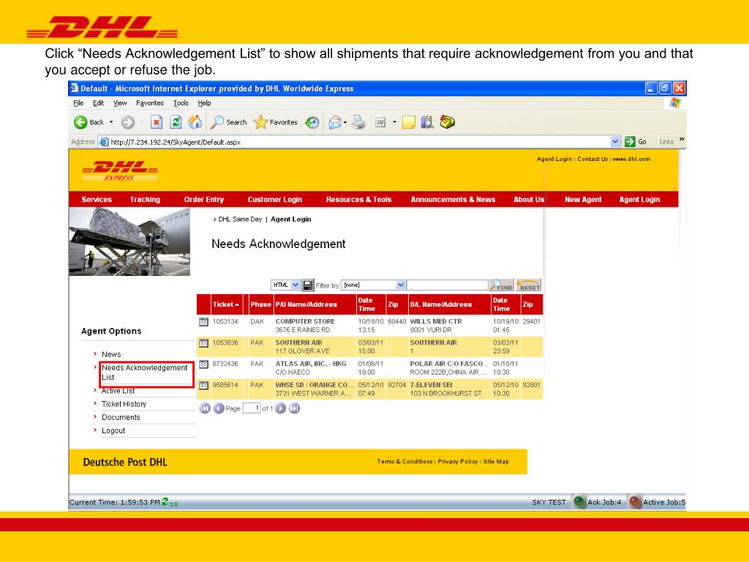Open the Mail icon dropdown arrow

point(345,122)
